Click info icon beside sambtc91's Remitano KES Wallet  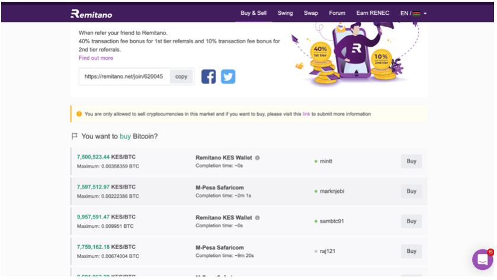point(257,218)
